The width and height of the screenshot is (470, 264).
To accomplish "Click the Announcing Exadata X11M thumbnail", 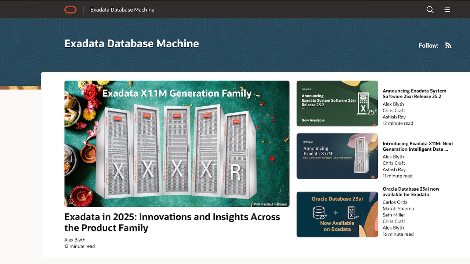I will coord(337,157).
